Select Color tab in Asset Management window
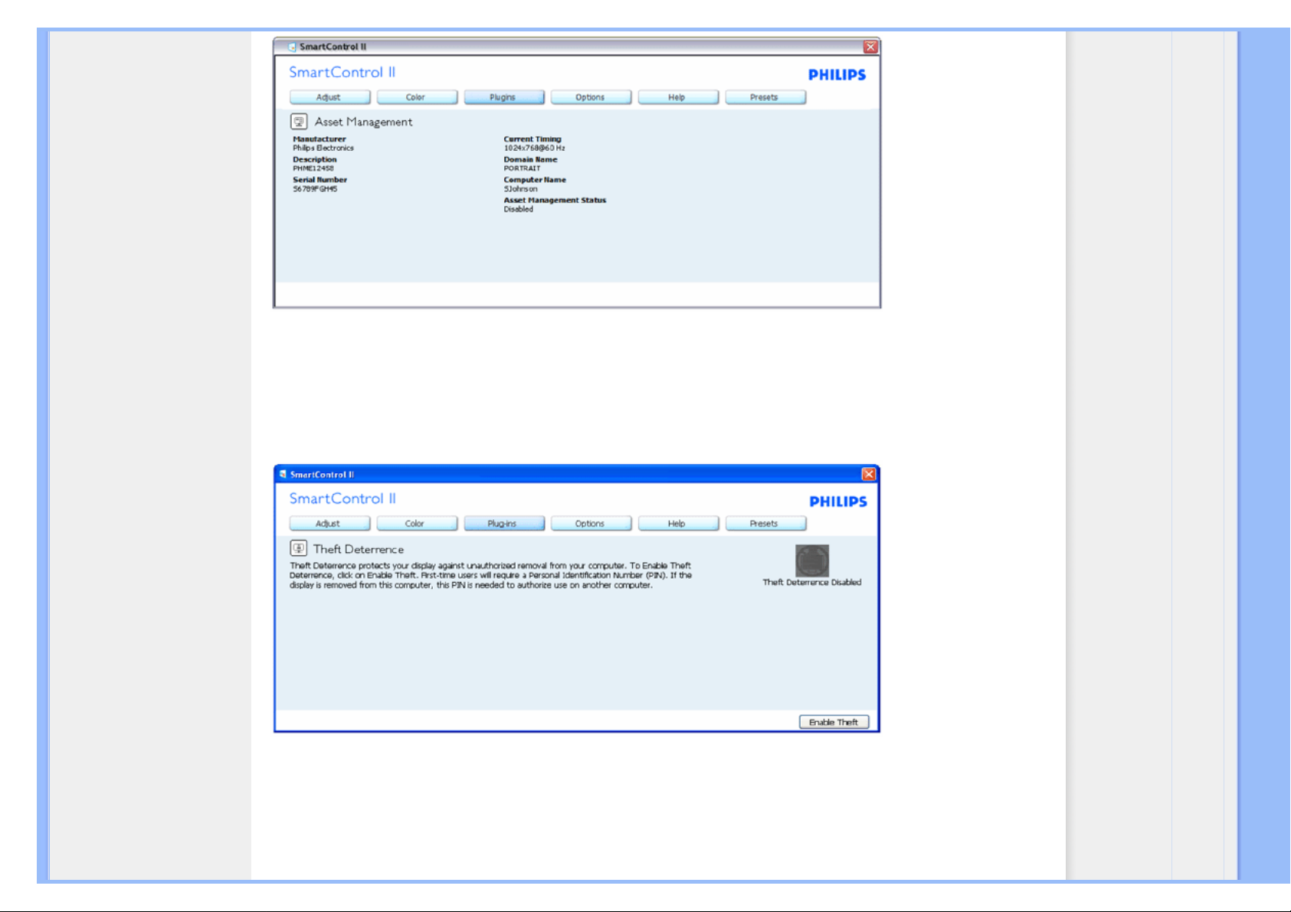The image size is (1291, 912). coord(416,97)
